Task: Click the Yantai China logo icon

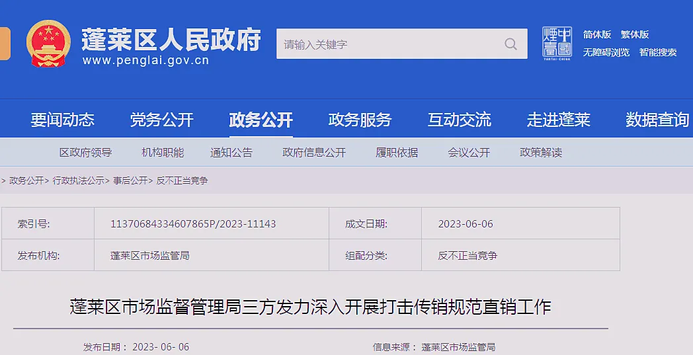Action: click(x=557, y=43)
